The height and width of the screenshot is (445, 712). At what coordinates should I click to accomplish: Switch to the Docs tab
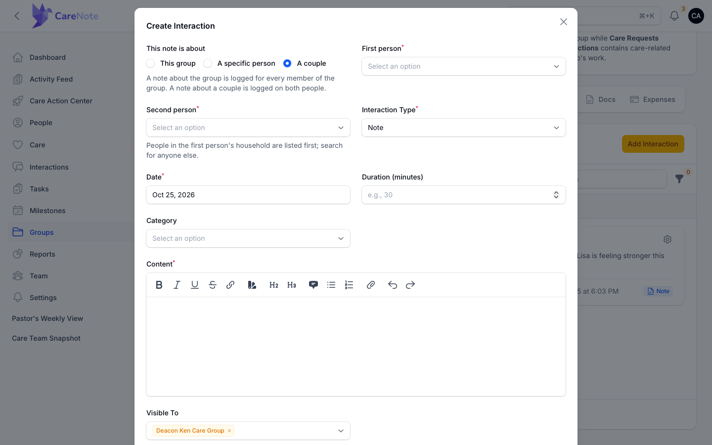(601, 99)
